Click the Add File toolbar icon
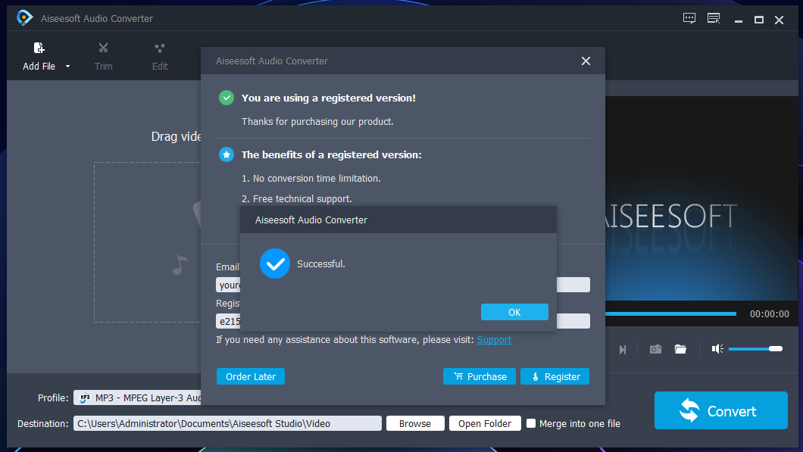The image size is (803, 452). pyautogui.click(x=39, y=48)
